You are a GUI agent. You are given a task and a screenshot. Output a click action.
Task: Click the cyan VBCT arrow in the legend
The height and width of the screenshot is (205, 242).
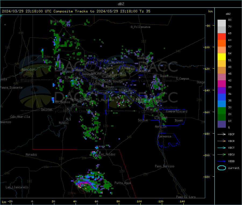[x=222, y=148]
